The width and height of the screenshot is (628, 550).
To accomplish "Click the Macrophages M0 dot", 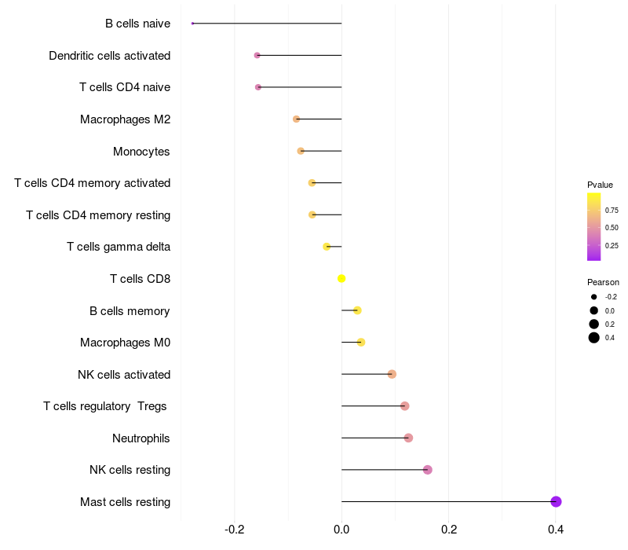I will click(x=361, y=343).
